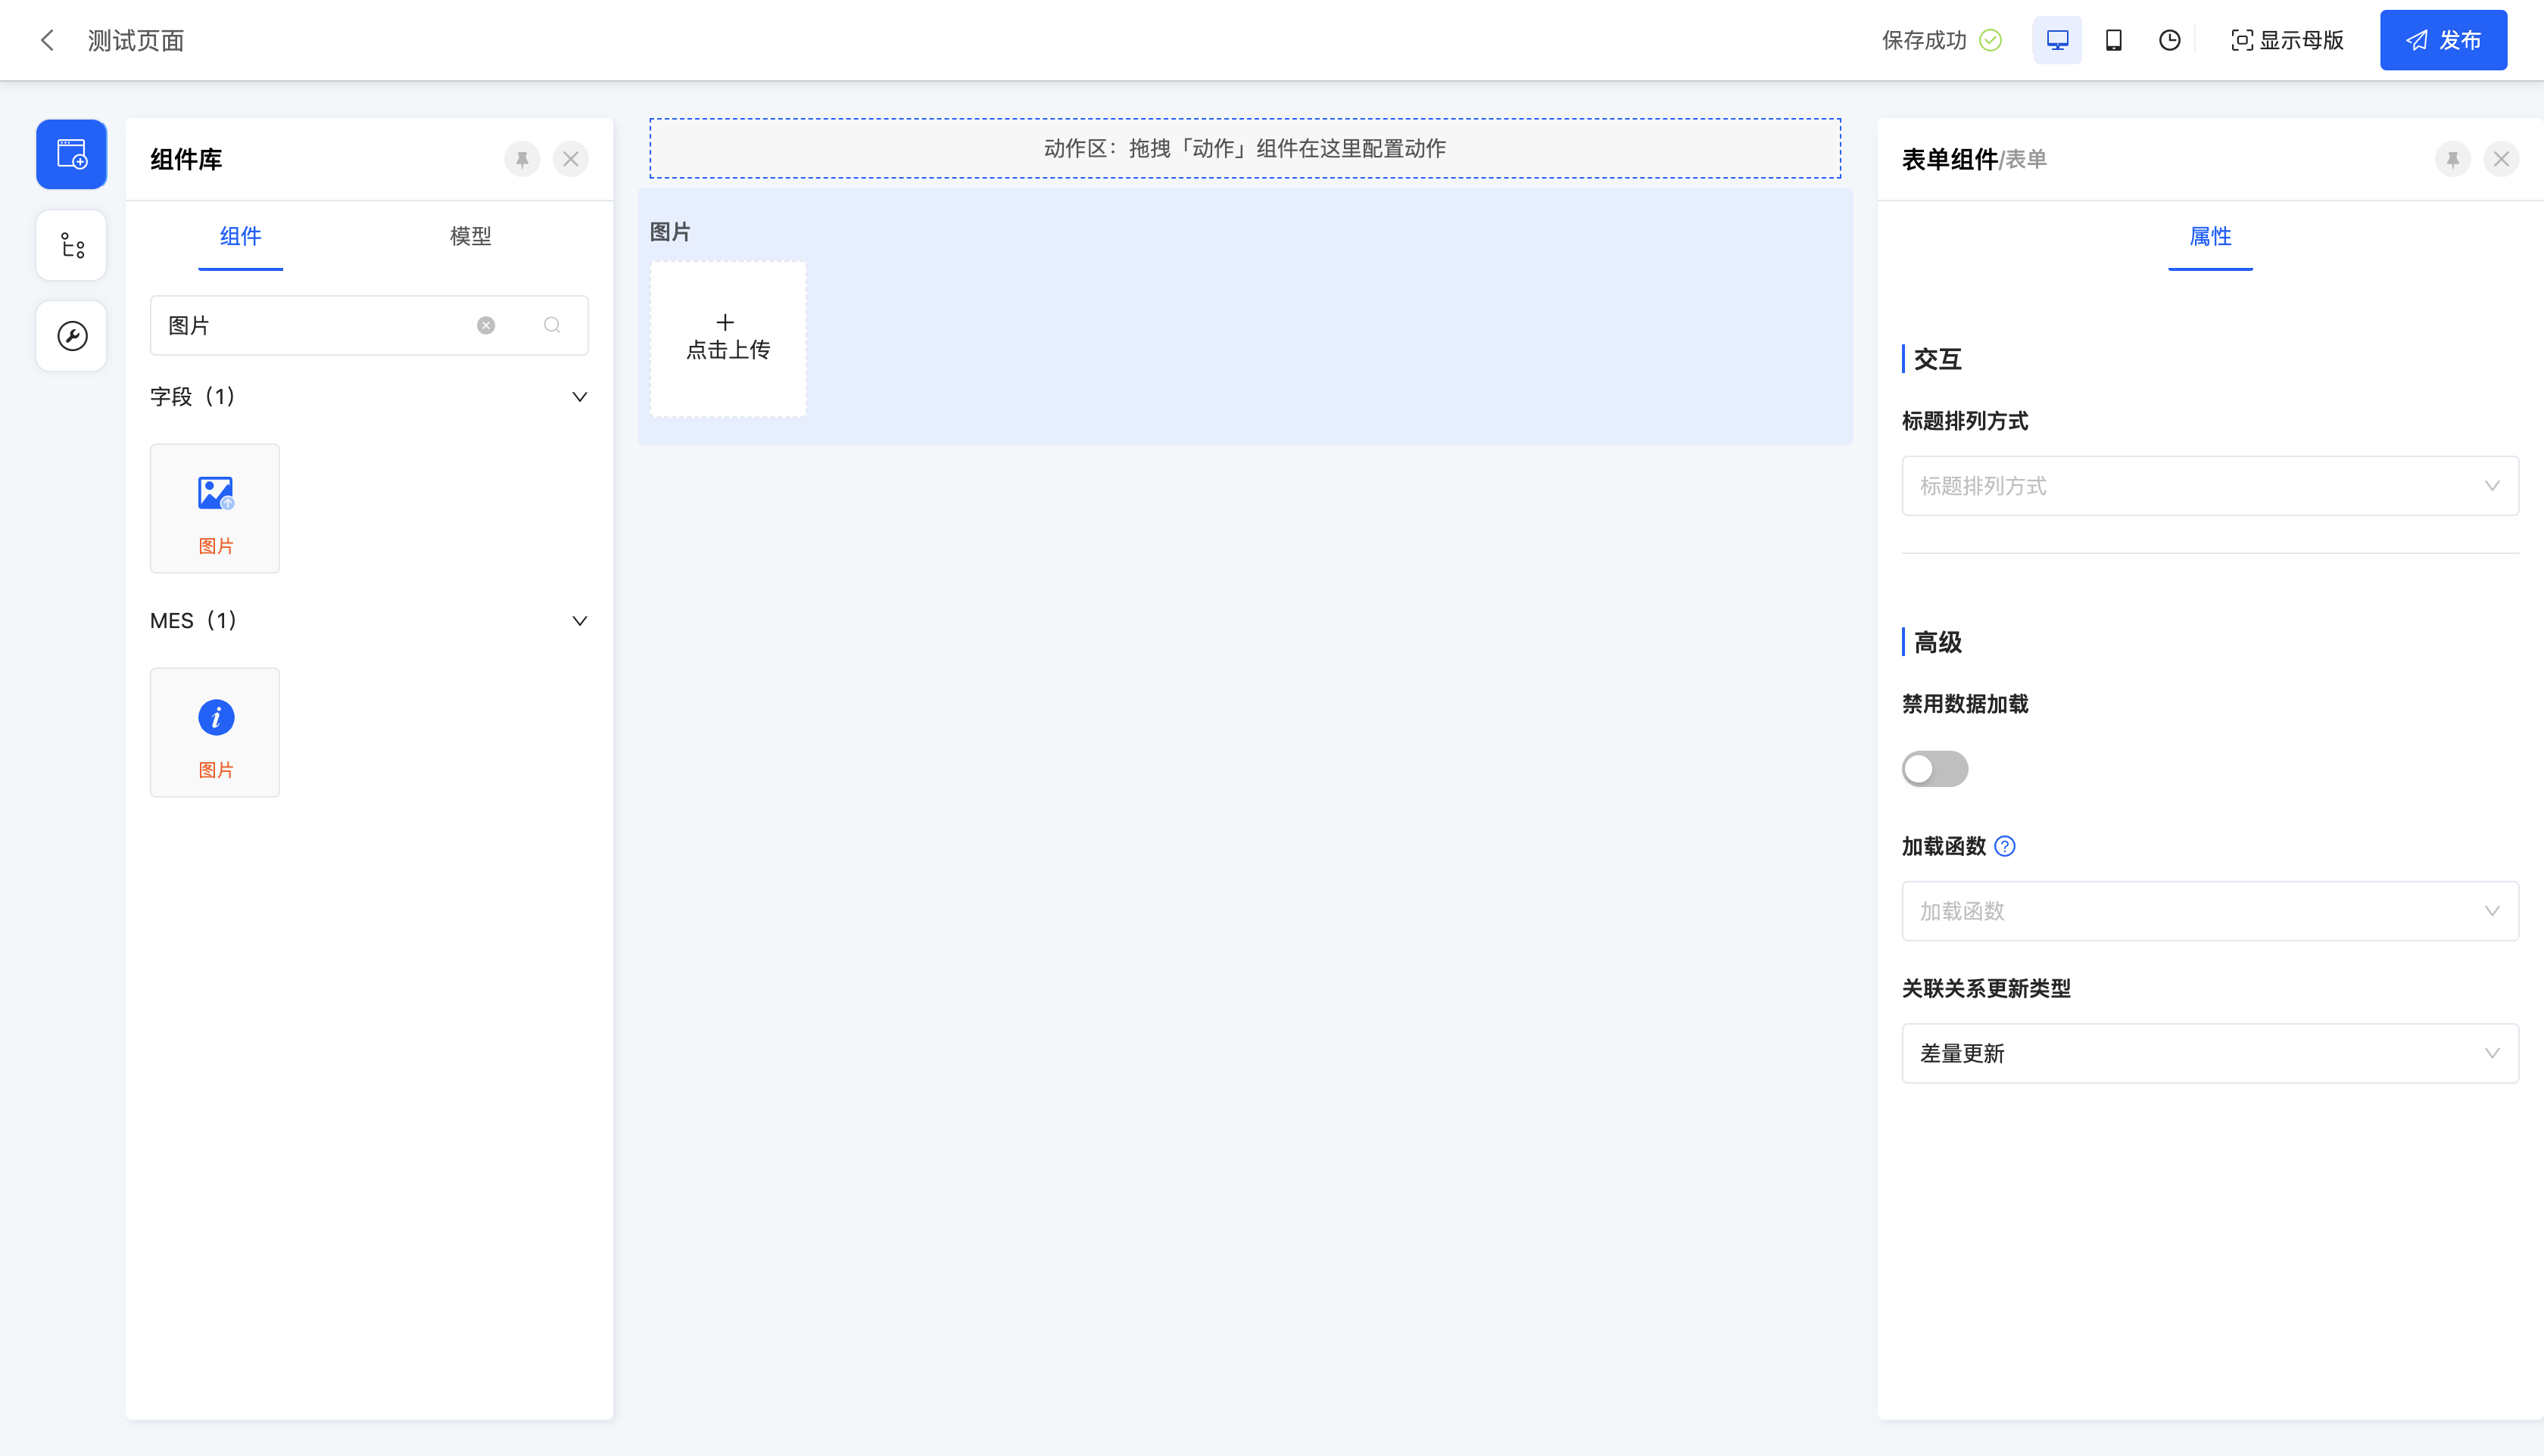Open the wrench tools sidebar icon

71,336
